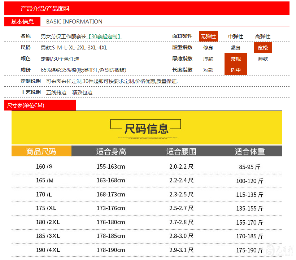Click the 155-163cm height cell
The height and width of the screenshot is (260, 296).
(111, 166)
